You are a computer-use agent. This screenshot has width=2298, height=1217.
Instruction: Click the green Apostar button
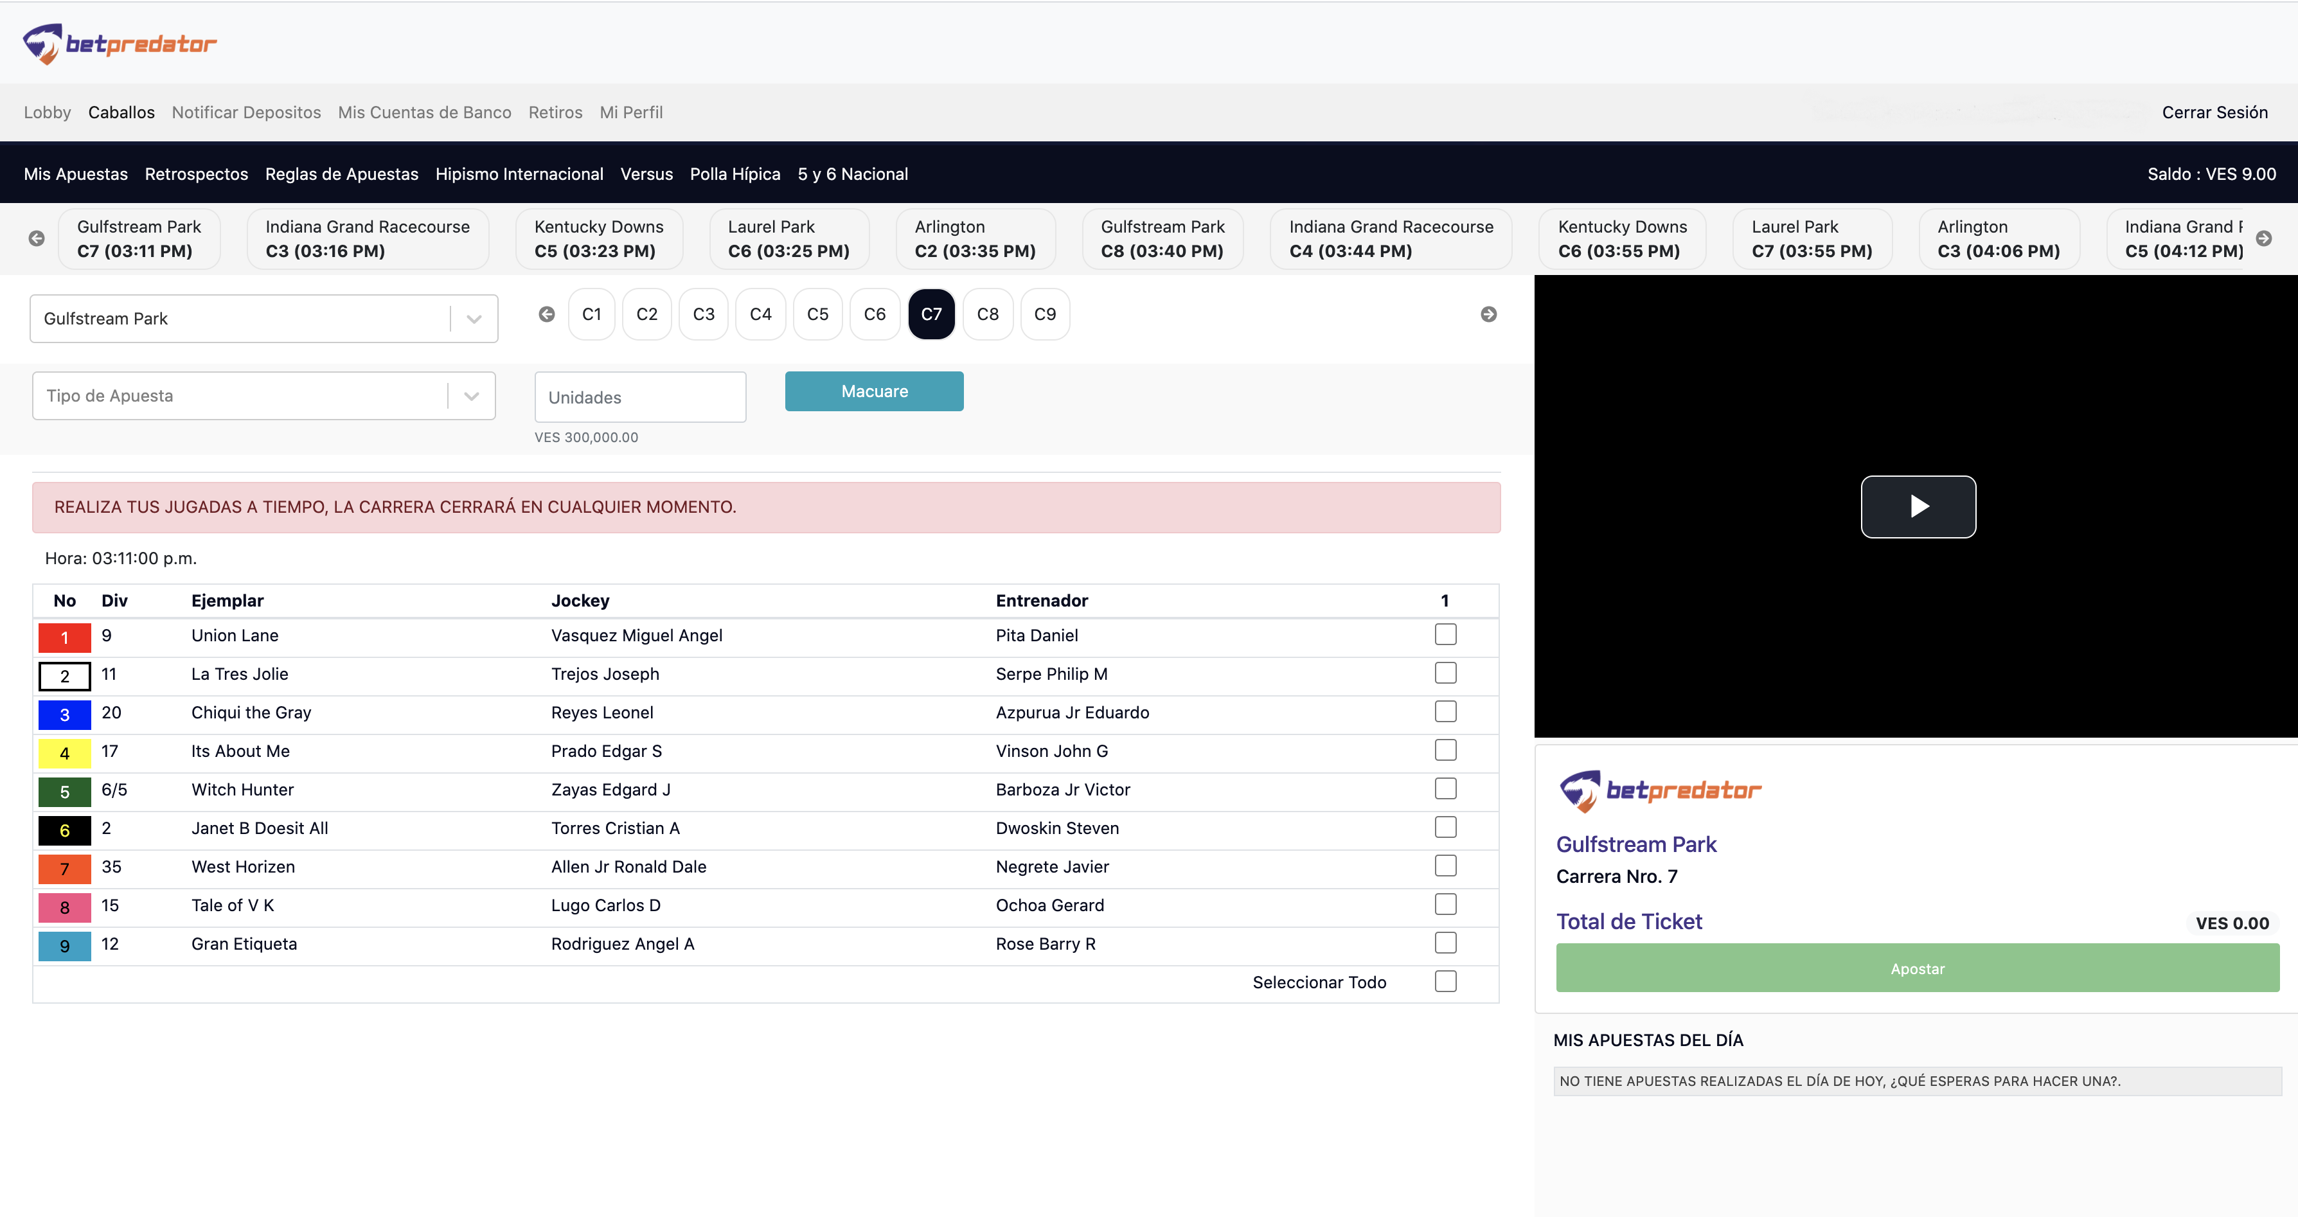tap(1917, 968)
